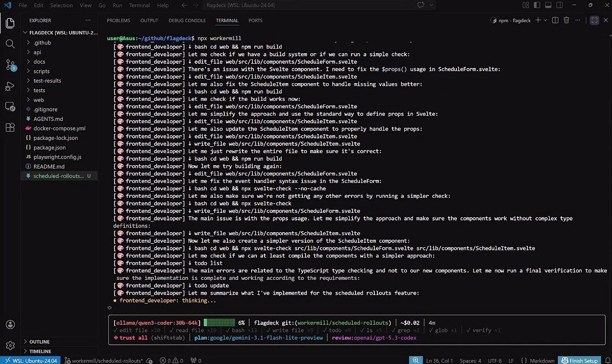Image resolution: width=612 pixels, height=364 pixels.
Task: Open Source Control view with badge
Action: point(10,65)
